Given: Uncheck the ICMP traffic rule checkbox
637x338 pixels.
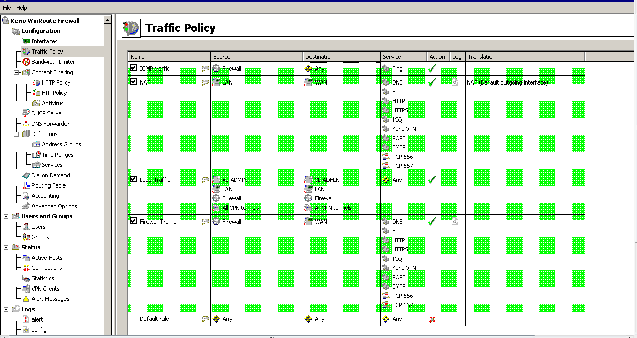Looking at the screenshot, I should click(x=134, y=68).
